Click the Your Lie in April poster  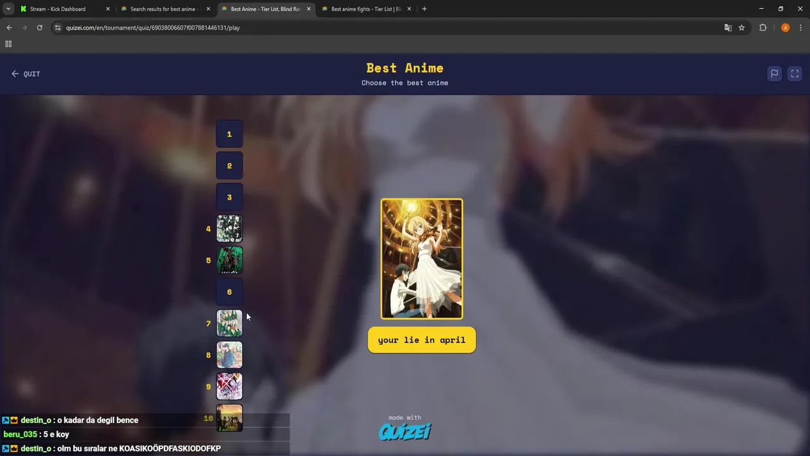pyautogui.click(x=421, y=259)
